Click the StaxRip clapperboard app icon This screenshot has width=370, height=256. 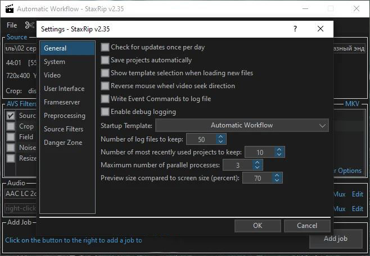point(10,8)
